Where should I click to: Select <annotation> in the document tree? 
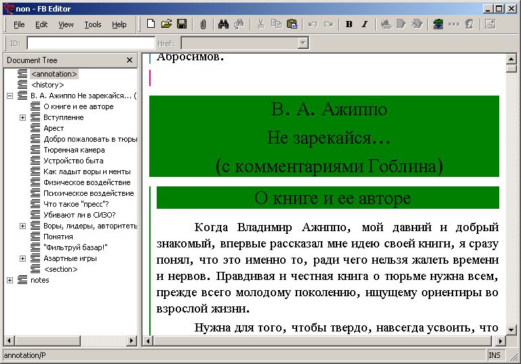coord(54,74)
